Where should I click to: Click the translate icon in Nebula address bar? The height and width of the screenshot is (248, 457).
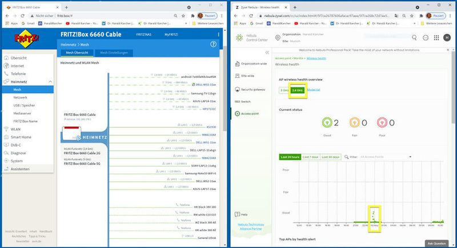tap(396, 16)
